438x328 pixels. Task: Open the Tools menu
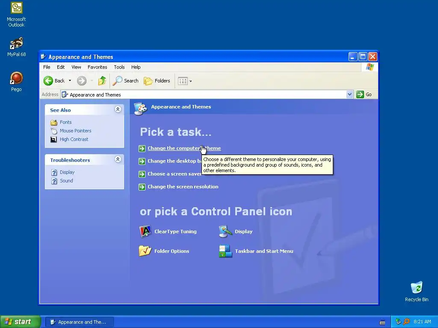119,67
